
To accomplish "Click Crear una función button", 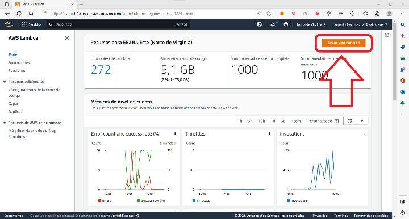I will point(344,43).
